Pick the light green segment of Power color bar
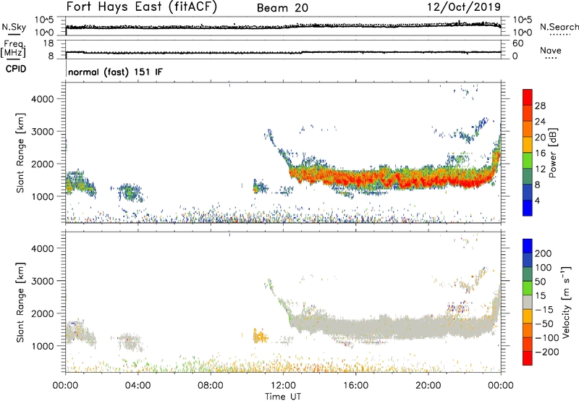The width and height of the screenshot is (579, 401). tap(528, 160)
